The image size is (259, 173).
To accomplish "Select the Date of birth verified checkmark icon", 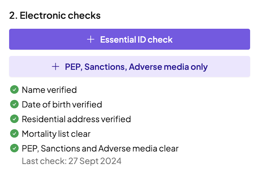I will point(15,105).
